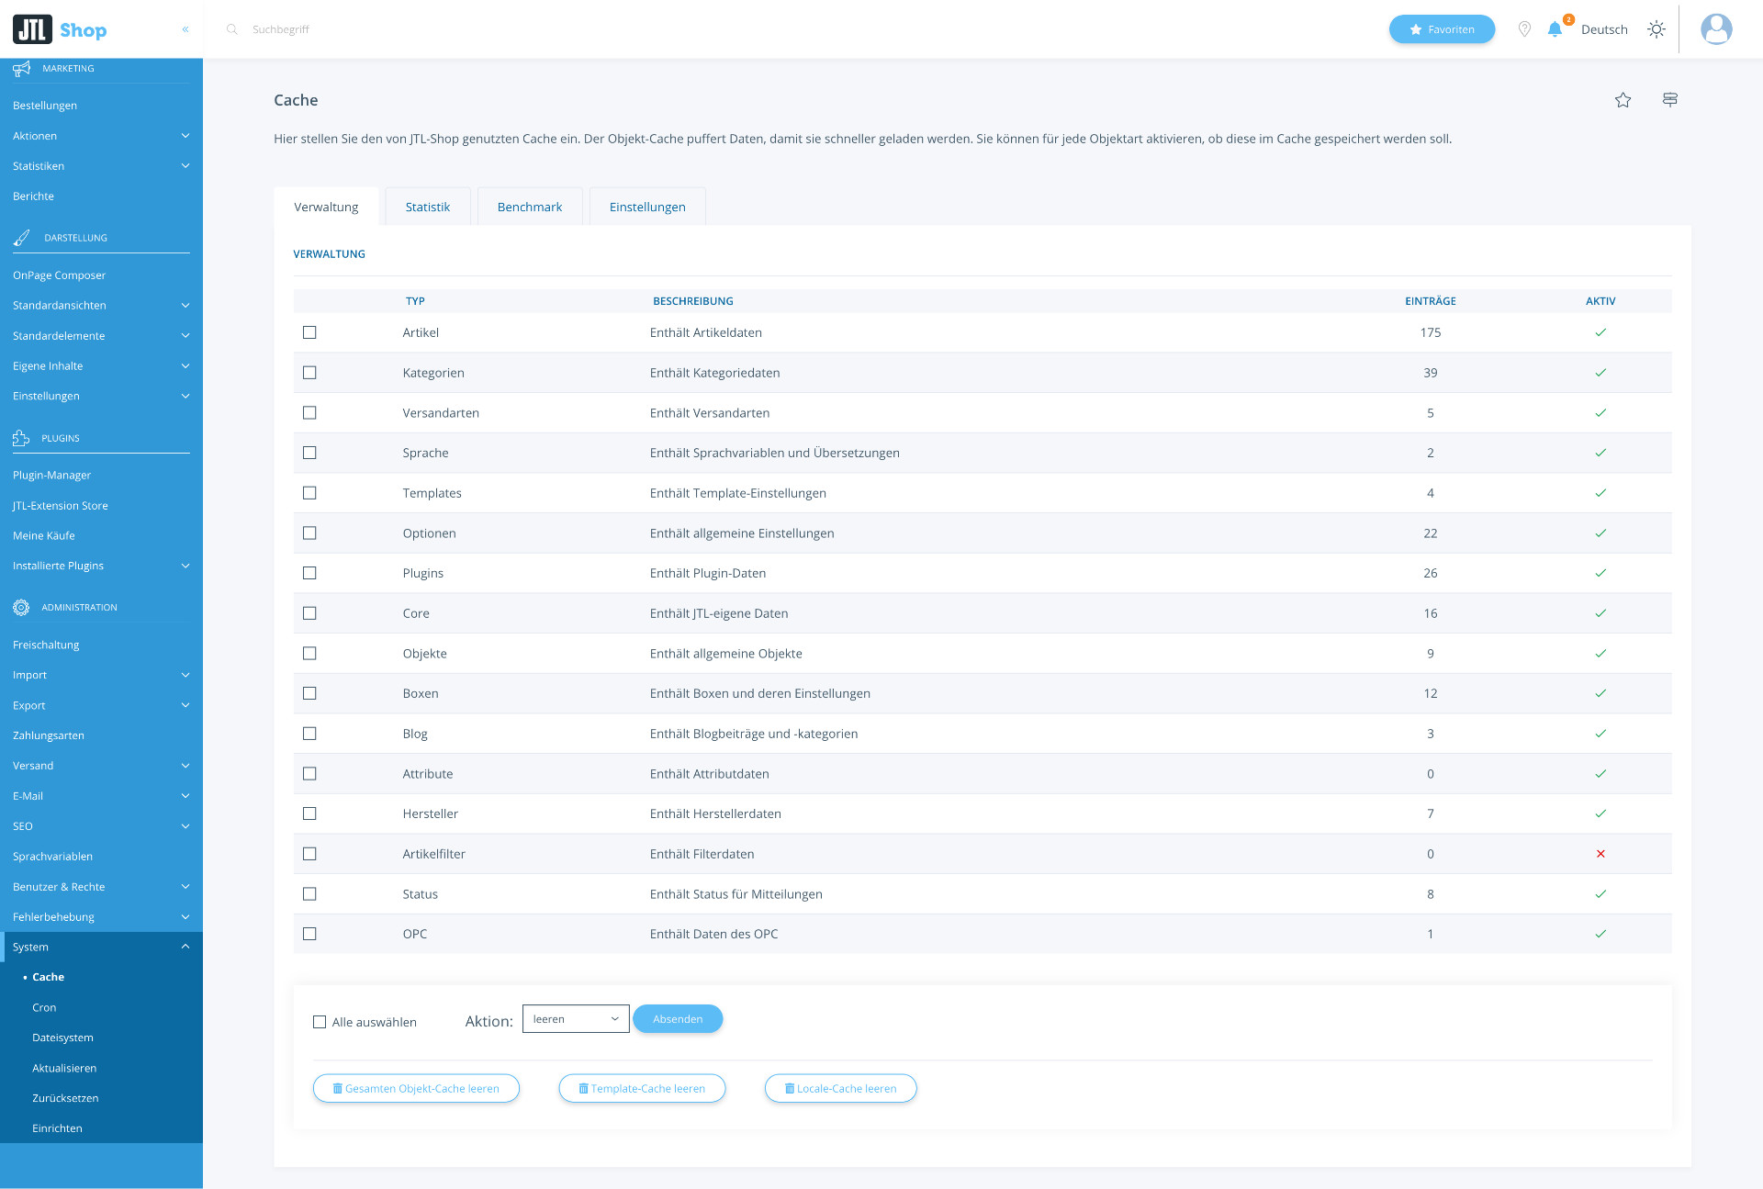Click the location pin icon in header
The height and width of the screenshot is (1189, 1763).
point(1524,29)
